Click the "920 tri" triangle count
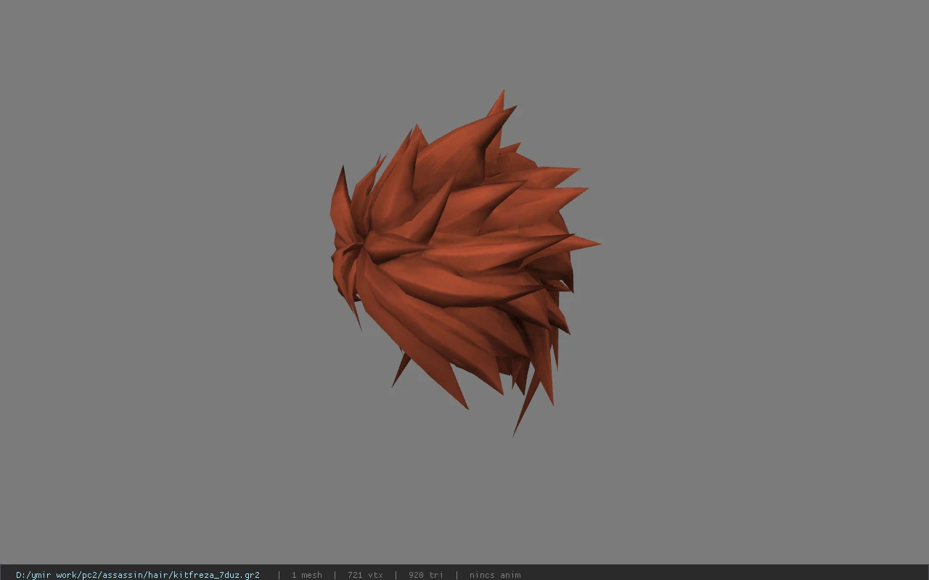Screen dimensions: 929x580 tap(426, 575)
